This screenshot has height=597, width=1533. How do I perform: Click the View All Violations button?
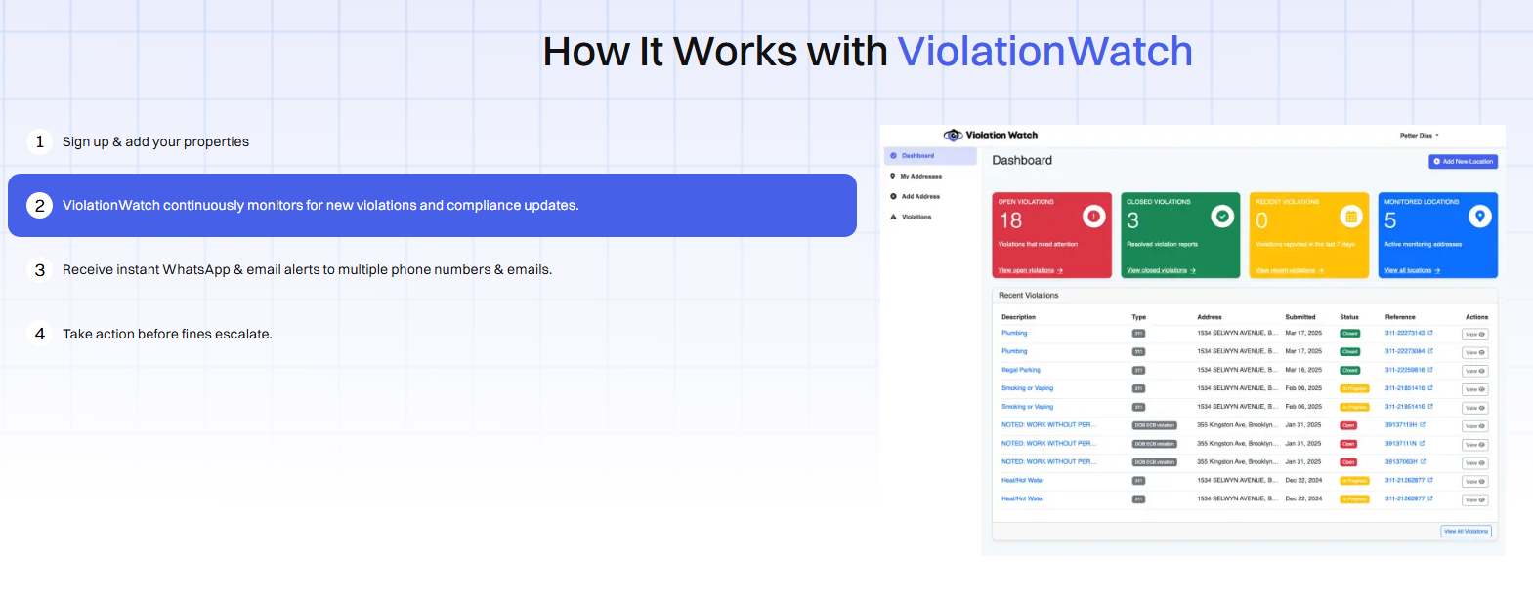1467,532
